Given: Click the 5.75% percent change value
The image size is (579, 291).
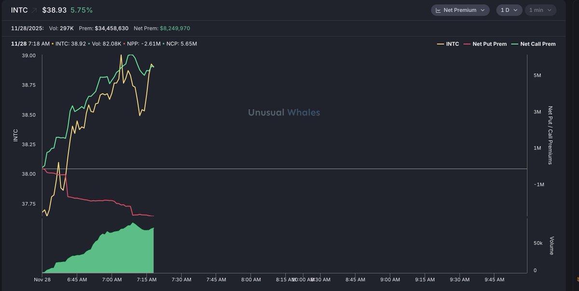Looking at the screenshot, I should 82,10.
